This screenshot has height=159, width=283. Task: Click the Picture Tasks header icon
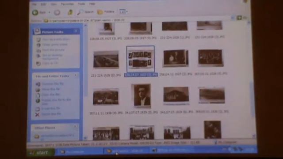[37, 31]
